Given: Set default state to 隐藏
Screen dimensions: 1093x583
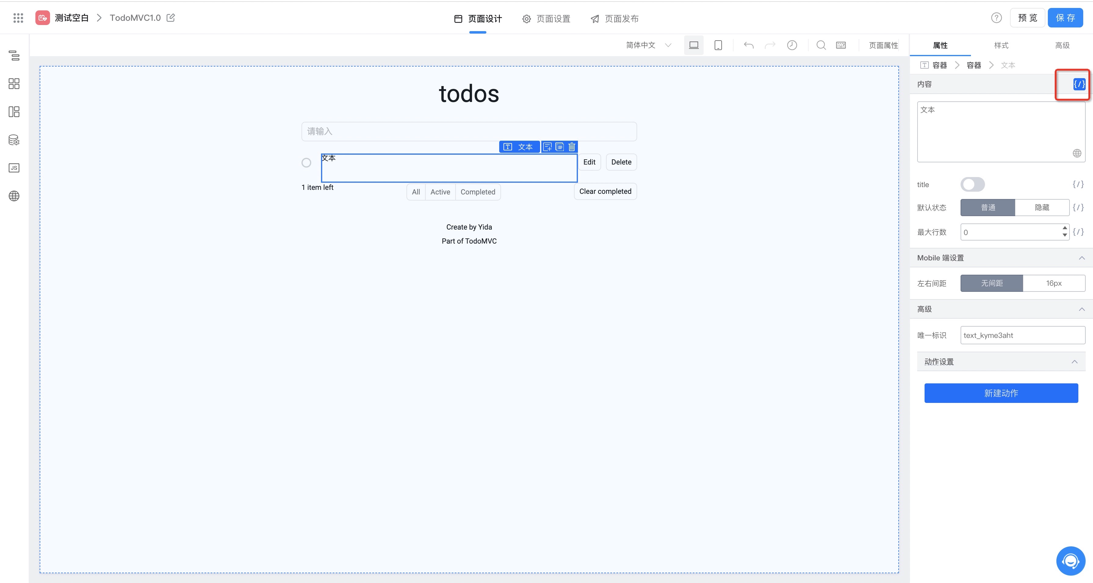Looking at the screenshot, I should [x=1042, y=208].
